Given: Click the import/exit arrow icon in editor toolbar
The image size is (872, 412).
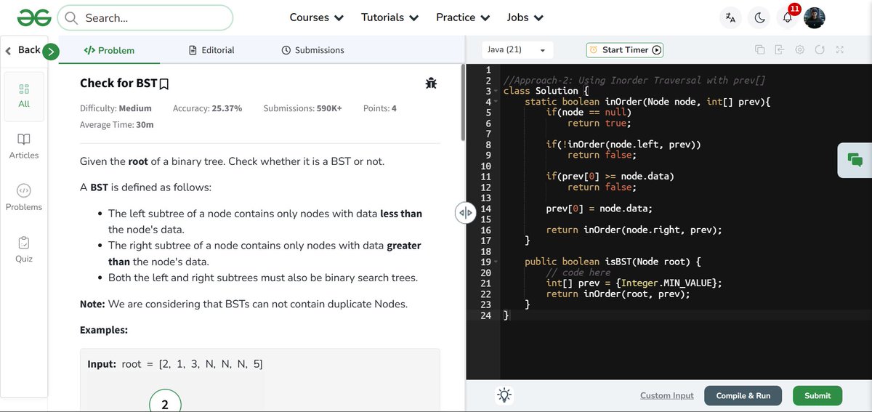Looking at the screenshot, I should (x=780, y=50).
